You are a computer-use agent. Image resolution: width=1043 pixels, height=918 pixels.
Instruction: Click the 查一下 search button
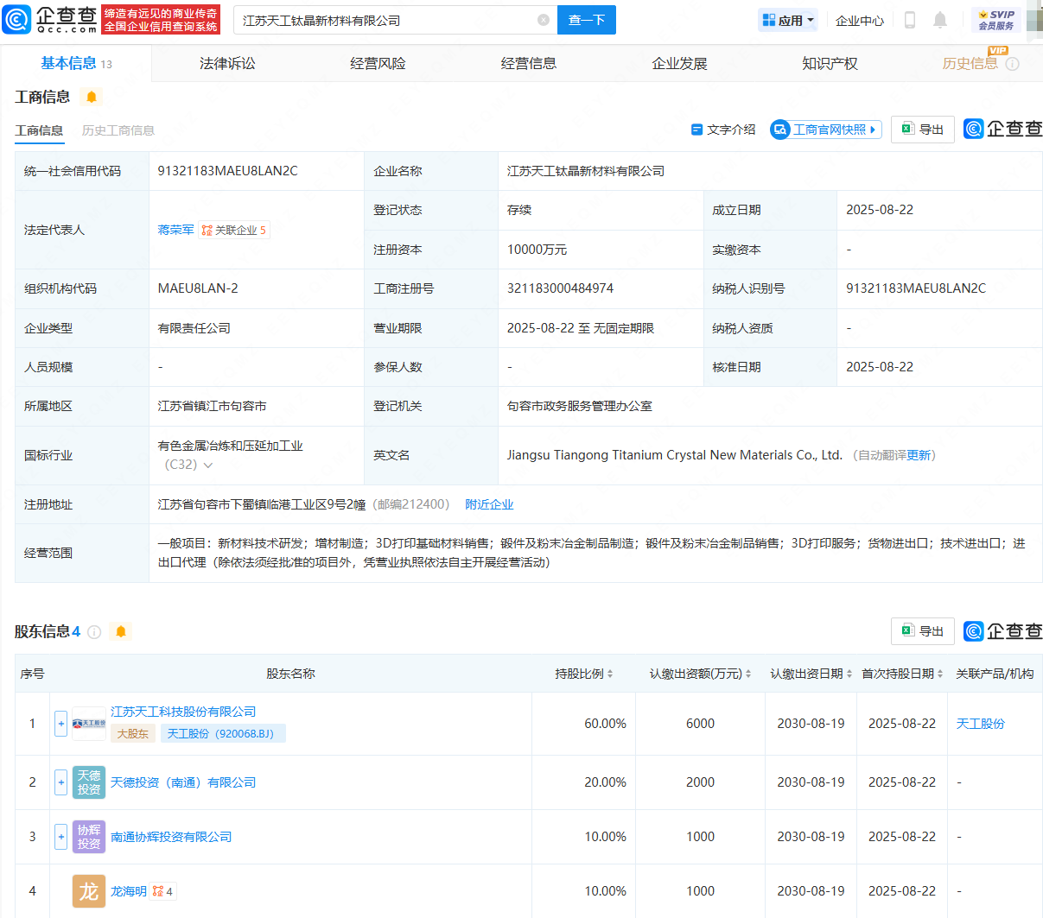[587, 20]
